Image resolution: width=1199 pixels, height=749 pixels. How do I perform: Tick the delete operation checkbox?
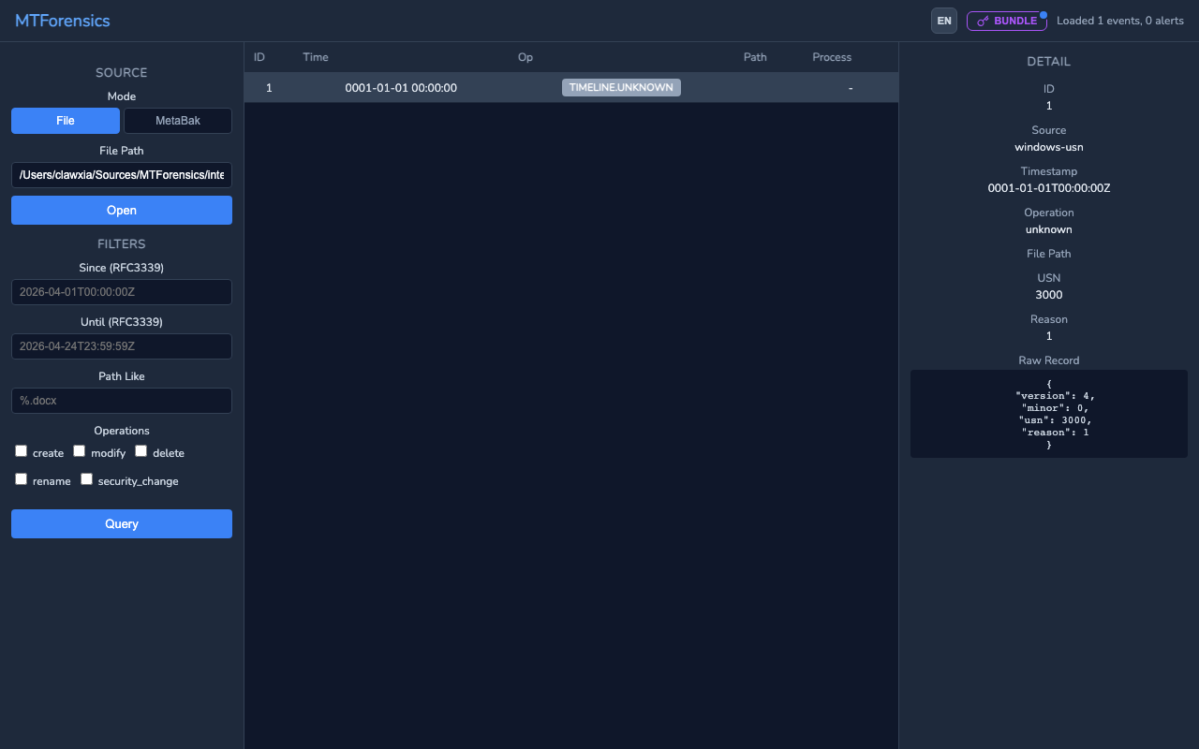point(141,451)
